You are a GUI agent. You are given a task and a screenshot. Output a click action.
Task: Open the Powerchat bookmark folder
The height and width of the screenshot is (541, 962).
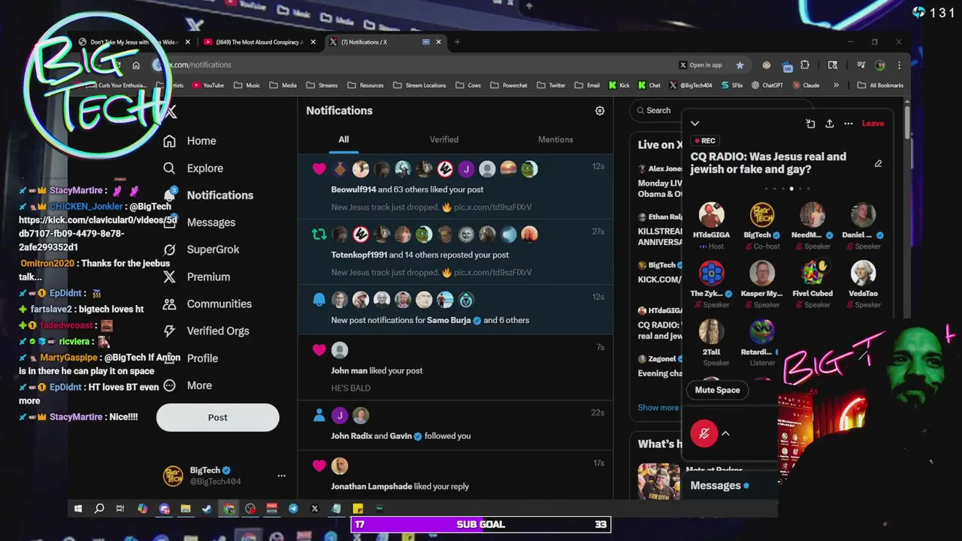click(509, 86)
